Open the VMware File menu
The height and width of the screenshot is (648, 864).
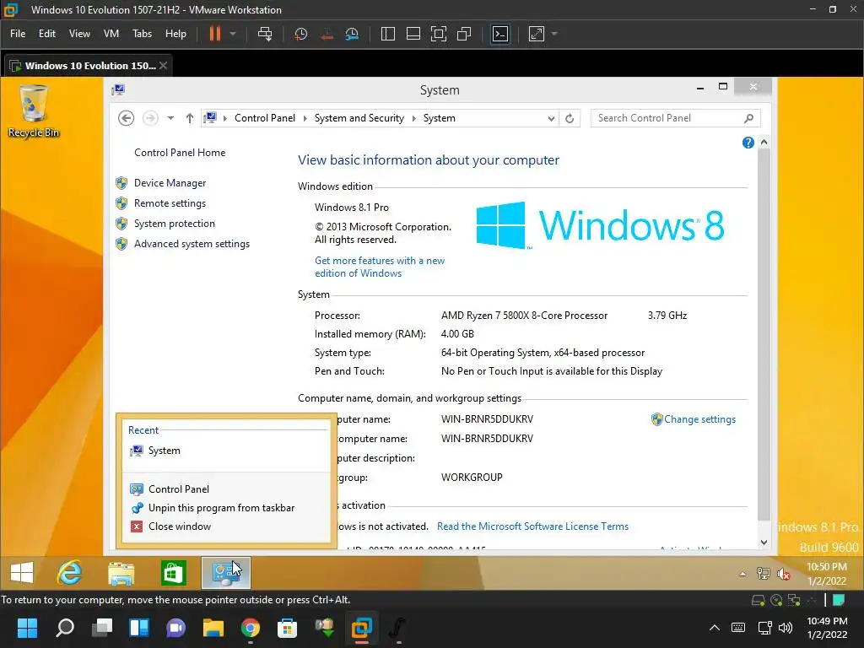click(x=18, y=34)
